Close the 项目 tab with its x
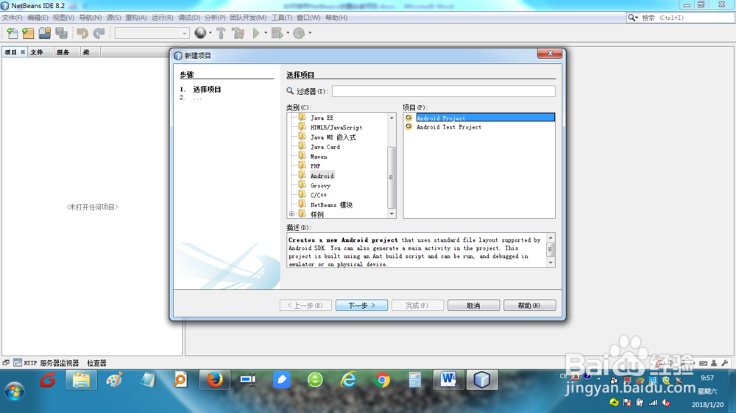Image resolution: width=736 pixels, height=413 pixels. pyautogui.click(x=23, y=52)
